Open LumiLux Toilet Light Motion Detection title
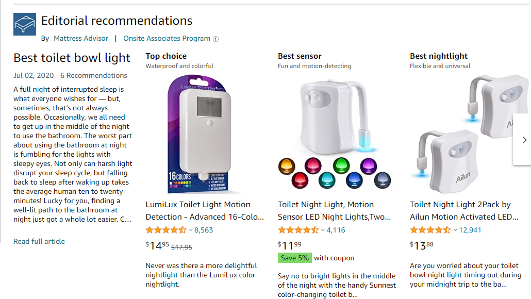531x299 pixels. [205, 211]
